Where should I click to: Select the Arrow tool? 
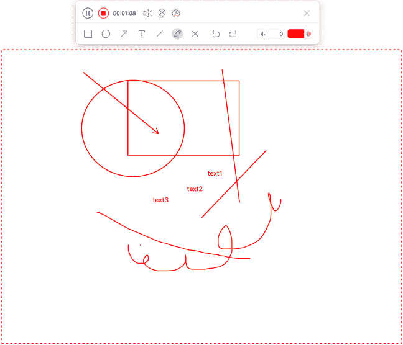tap(124, 34)
